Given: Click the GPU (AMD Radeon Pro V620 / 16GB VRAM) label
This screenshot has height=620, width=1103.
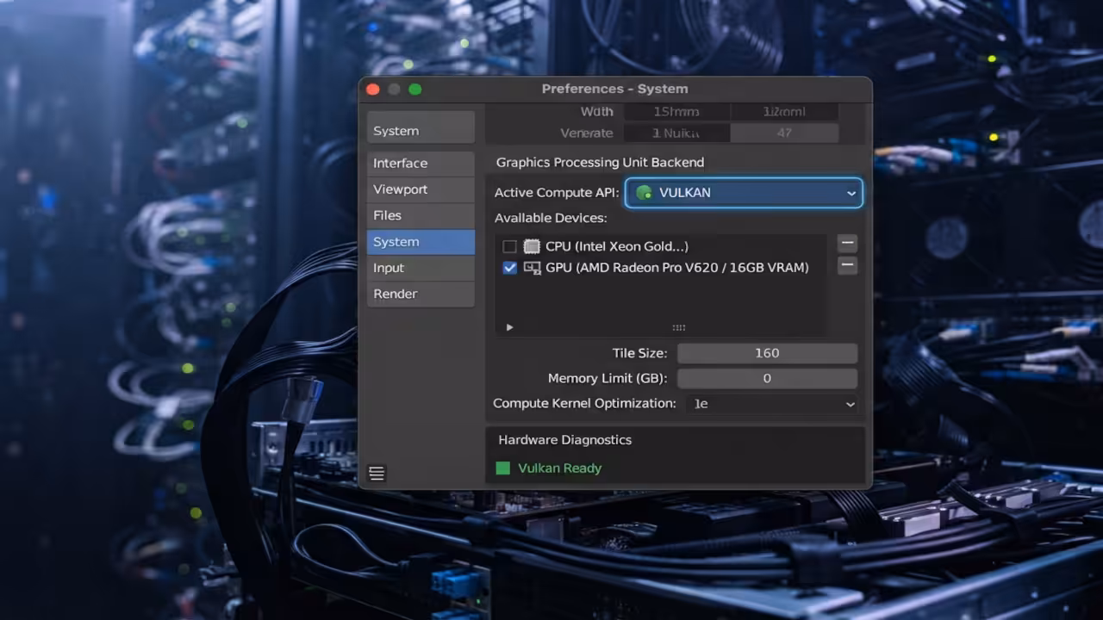Looking at the screenshot, I should [x=677, y=268].
